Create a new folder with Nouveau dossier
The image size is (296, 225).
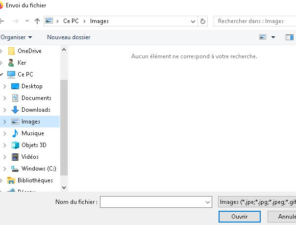click(69, 37)
